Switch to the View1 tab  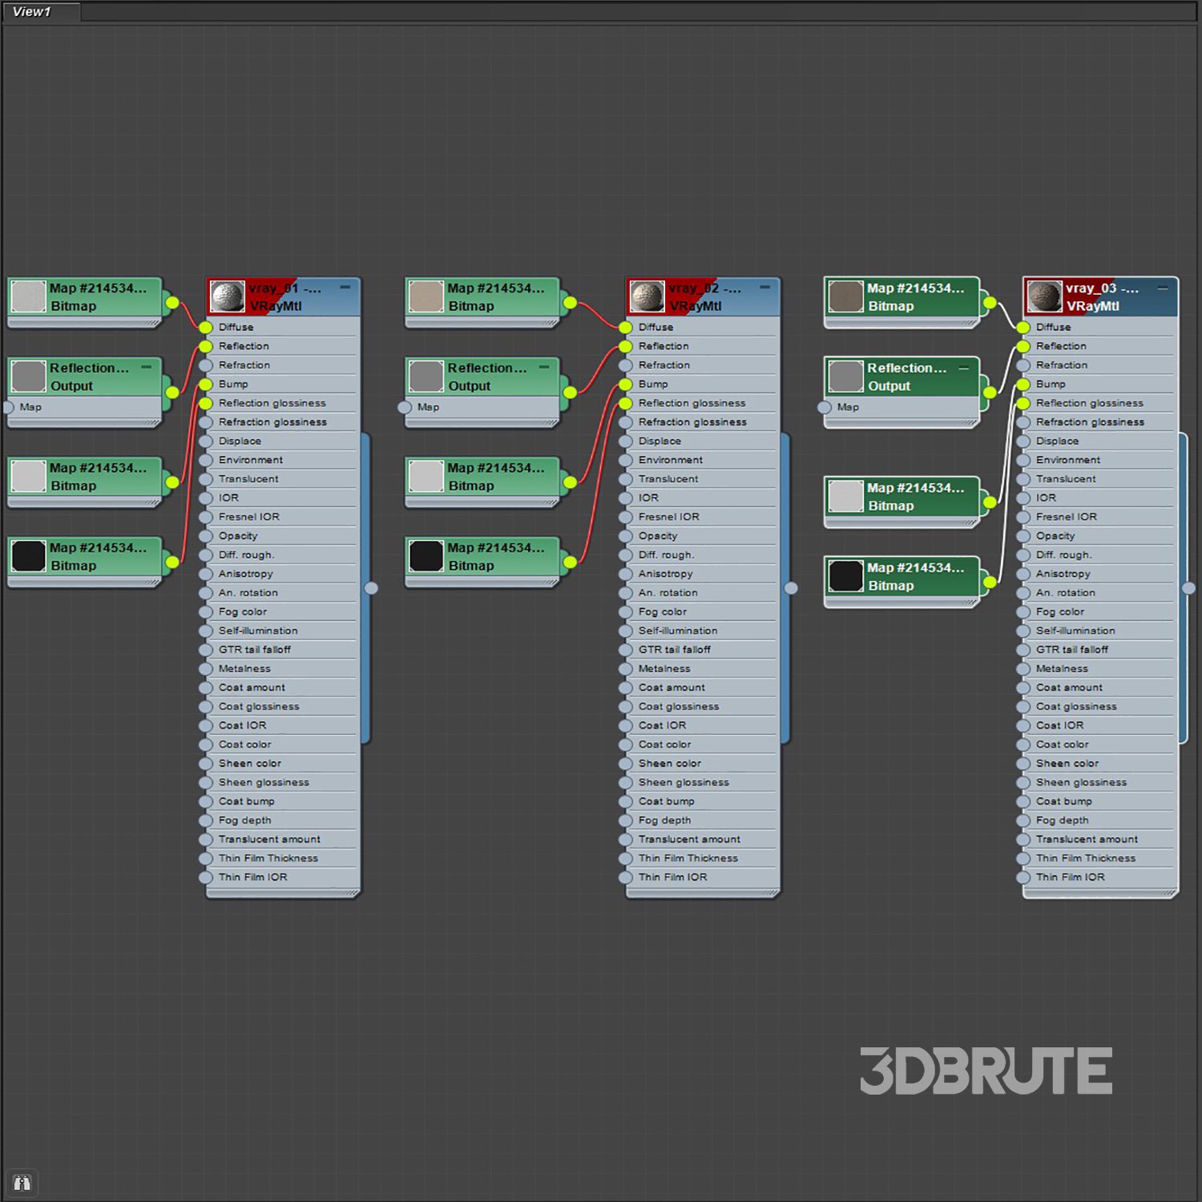32,11
